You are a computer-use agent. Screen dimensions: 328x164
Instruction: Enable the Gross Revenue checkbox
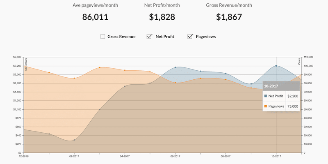click(103, 37)
